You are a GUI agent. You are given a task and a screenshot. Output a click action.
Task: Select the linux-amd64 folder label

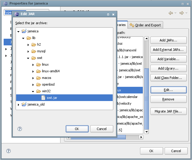click(51, 71)
